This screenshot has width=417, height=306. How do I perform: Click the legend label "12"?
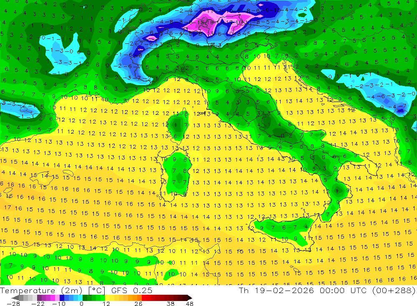106,303
